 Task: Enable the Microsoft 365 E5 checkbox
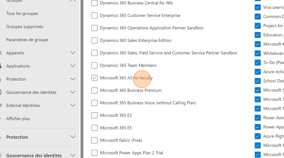[x=94, y=128]
